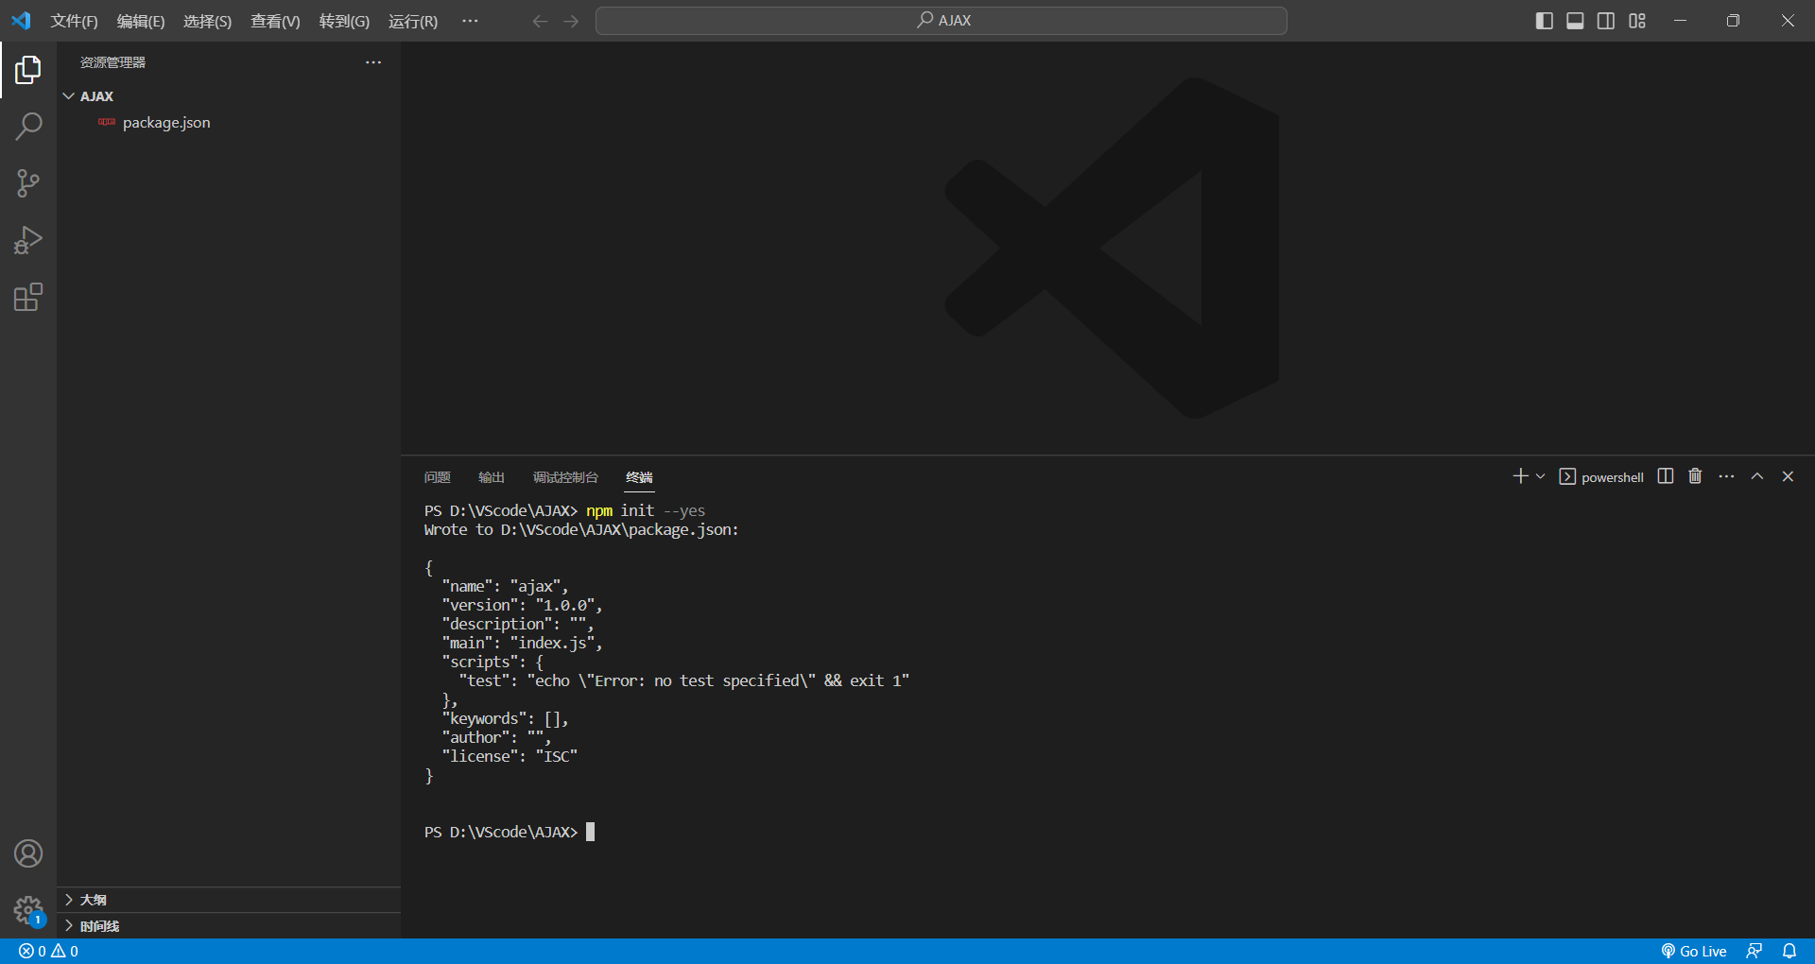The width and height of the screenshot is (1815, 964).
Task: Open the 转到(G) menu
Action: pos(344,21)
